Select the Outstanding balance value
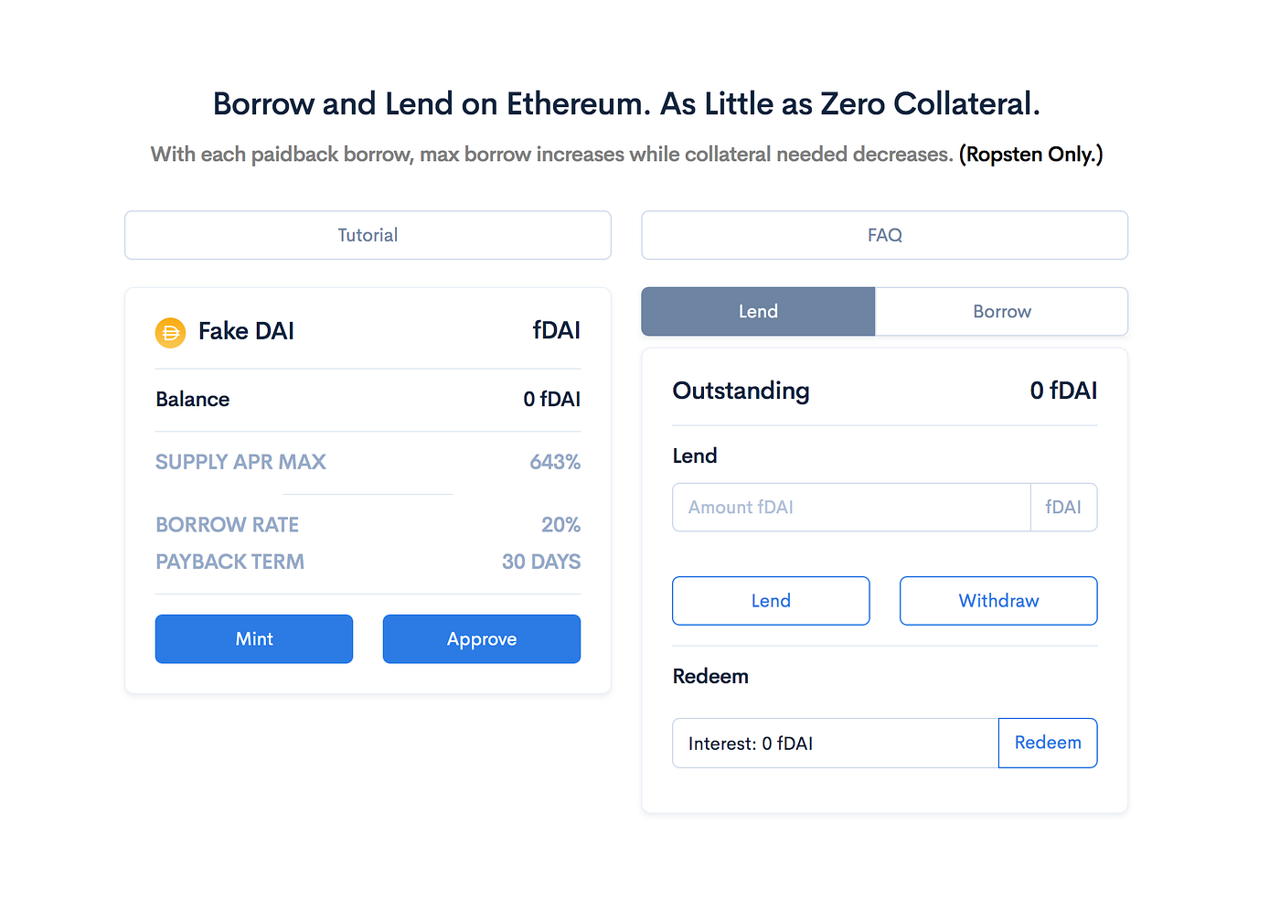The height and width of the screenshot is (900, 1280). 1063,391
